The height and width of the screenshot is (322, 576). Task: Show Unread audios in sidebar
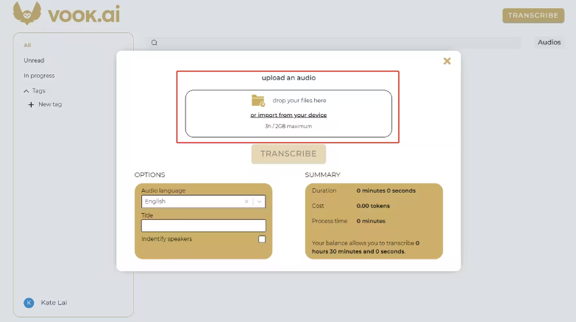(x=34, y=60)
